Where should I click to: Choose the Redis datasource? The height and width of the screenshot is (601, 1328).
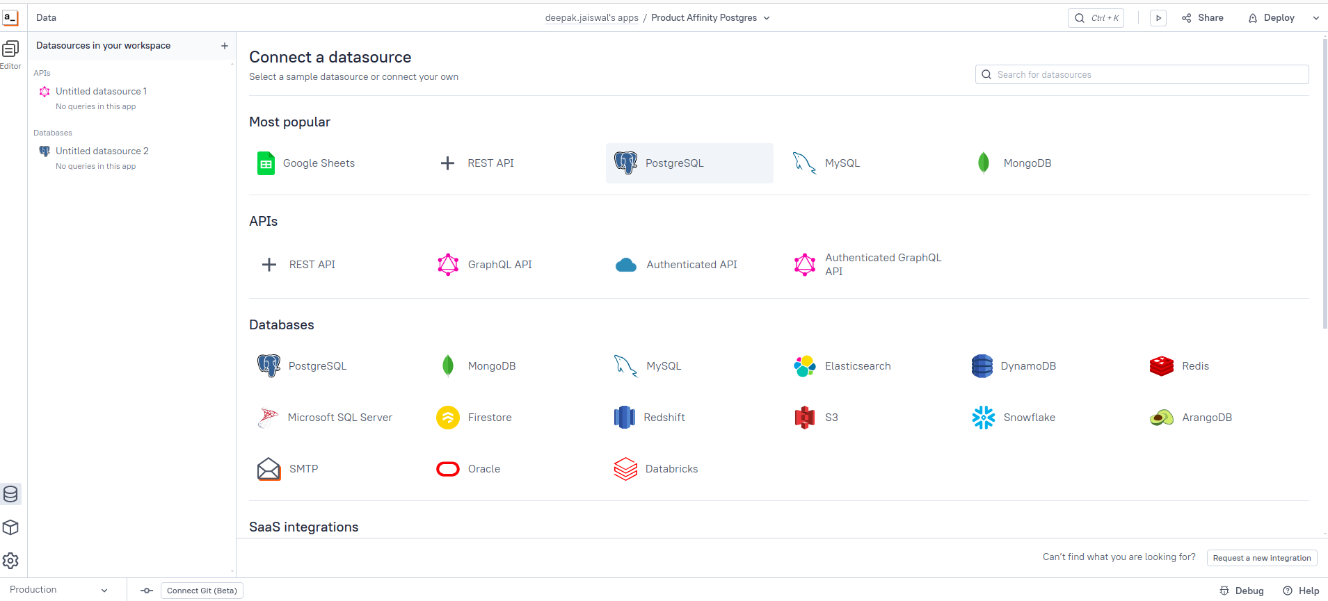(1179, 366)
